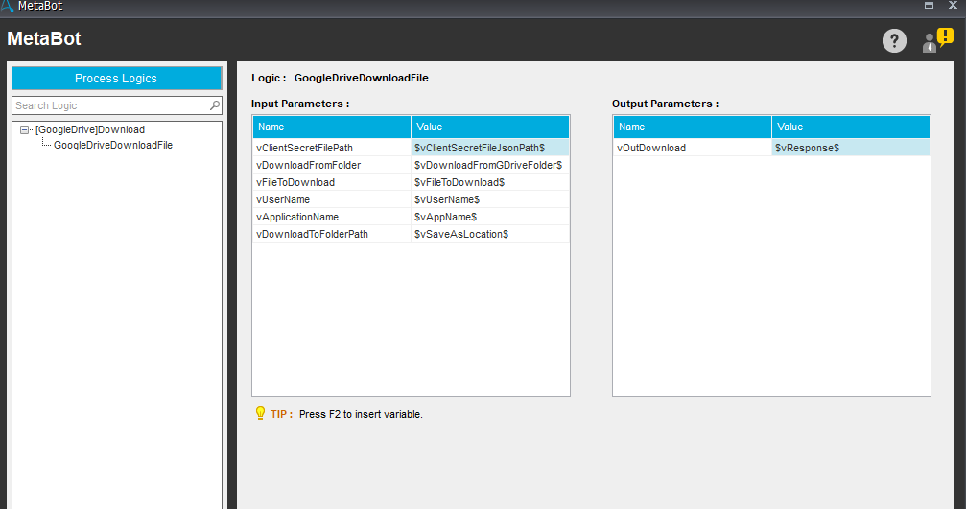Edit the $vUserName$ value cell
This screenshot has height=509, width=966.
[x=489, y=199]
